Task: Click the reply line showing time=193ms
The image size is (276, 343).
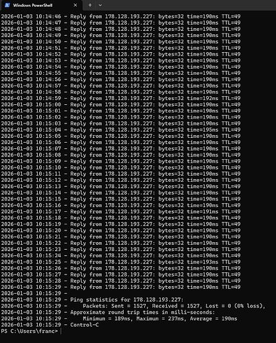Action: [x=121, y=262]
